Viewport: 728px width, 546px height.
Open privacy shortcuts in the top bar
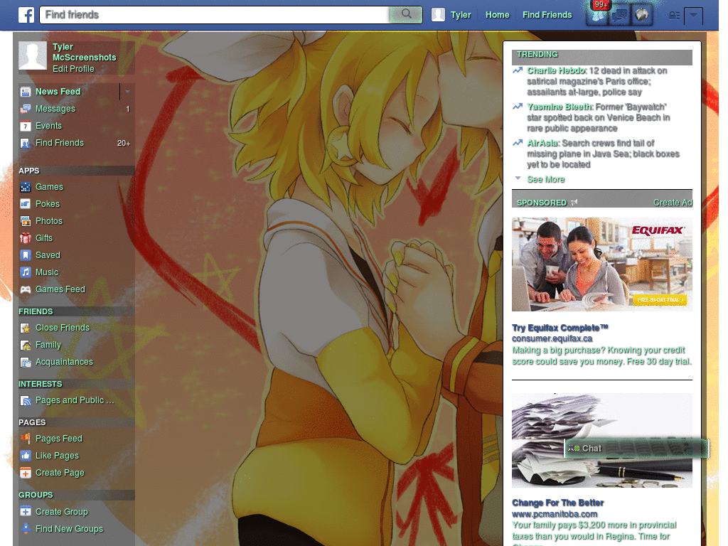click(674, 16)
